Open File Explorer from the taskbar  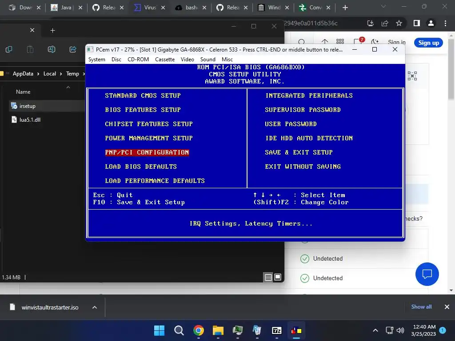click(x=218, y=330)
